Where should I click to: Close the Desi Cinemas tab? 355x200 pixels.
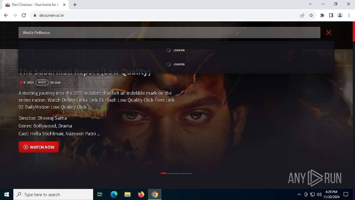pos(64,5)
